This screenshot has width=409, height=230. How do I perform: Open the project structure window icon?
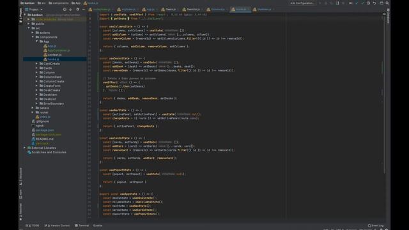pos(382,3)
